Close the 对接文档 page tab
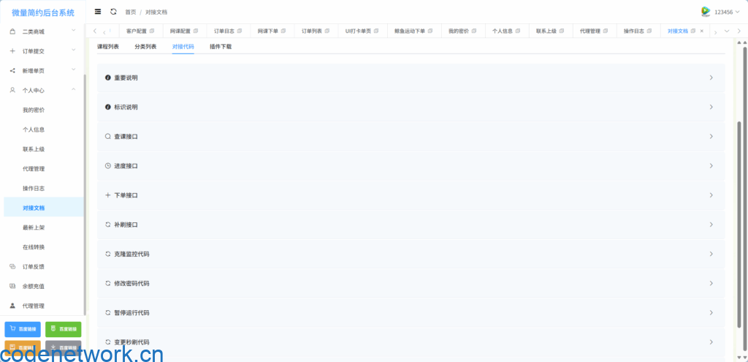Image resolution: width=748 pixels, height=362 pixels. coord(702,31)
